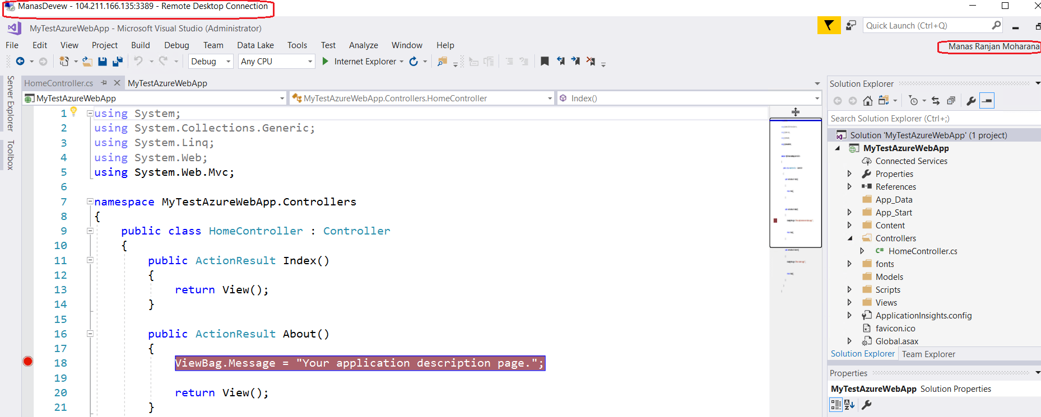Click the Save All icon
This screenshot has height=417, width=1041.
pyautogui.click(x=118, y=61)
